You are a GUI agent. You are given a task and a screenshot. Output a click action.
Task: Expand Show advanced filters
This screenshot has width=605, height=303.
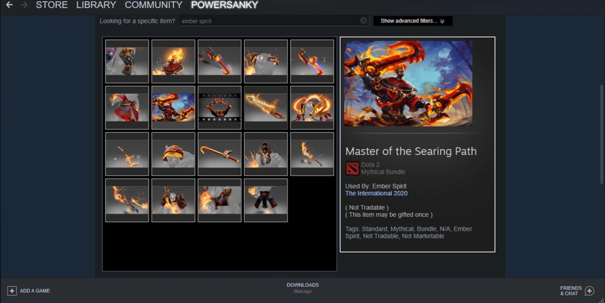[413, 21]
